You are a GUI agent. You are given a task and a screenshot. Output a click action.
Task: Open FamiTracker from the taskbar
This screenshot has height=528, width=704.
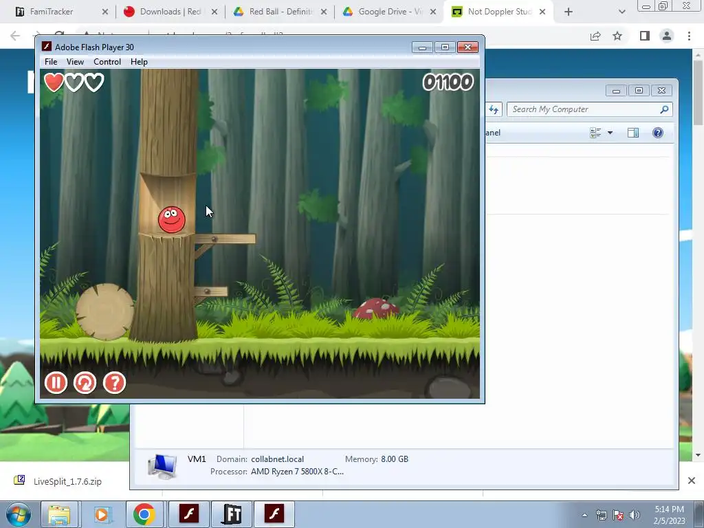[231, 514]
